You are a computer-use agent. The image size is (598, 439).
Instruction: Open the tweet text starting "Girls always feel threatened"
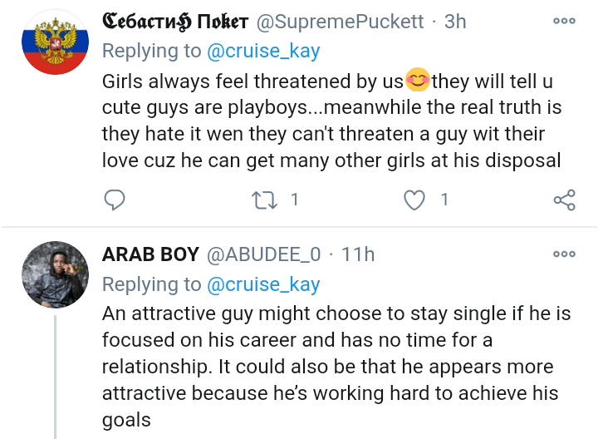point(332,121)
